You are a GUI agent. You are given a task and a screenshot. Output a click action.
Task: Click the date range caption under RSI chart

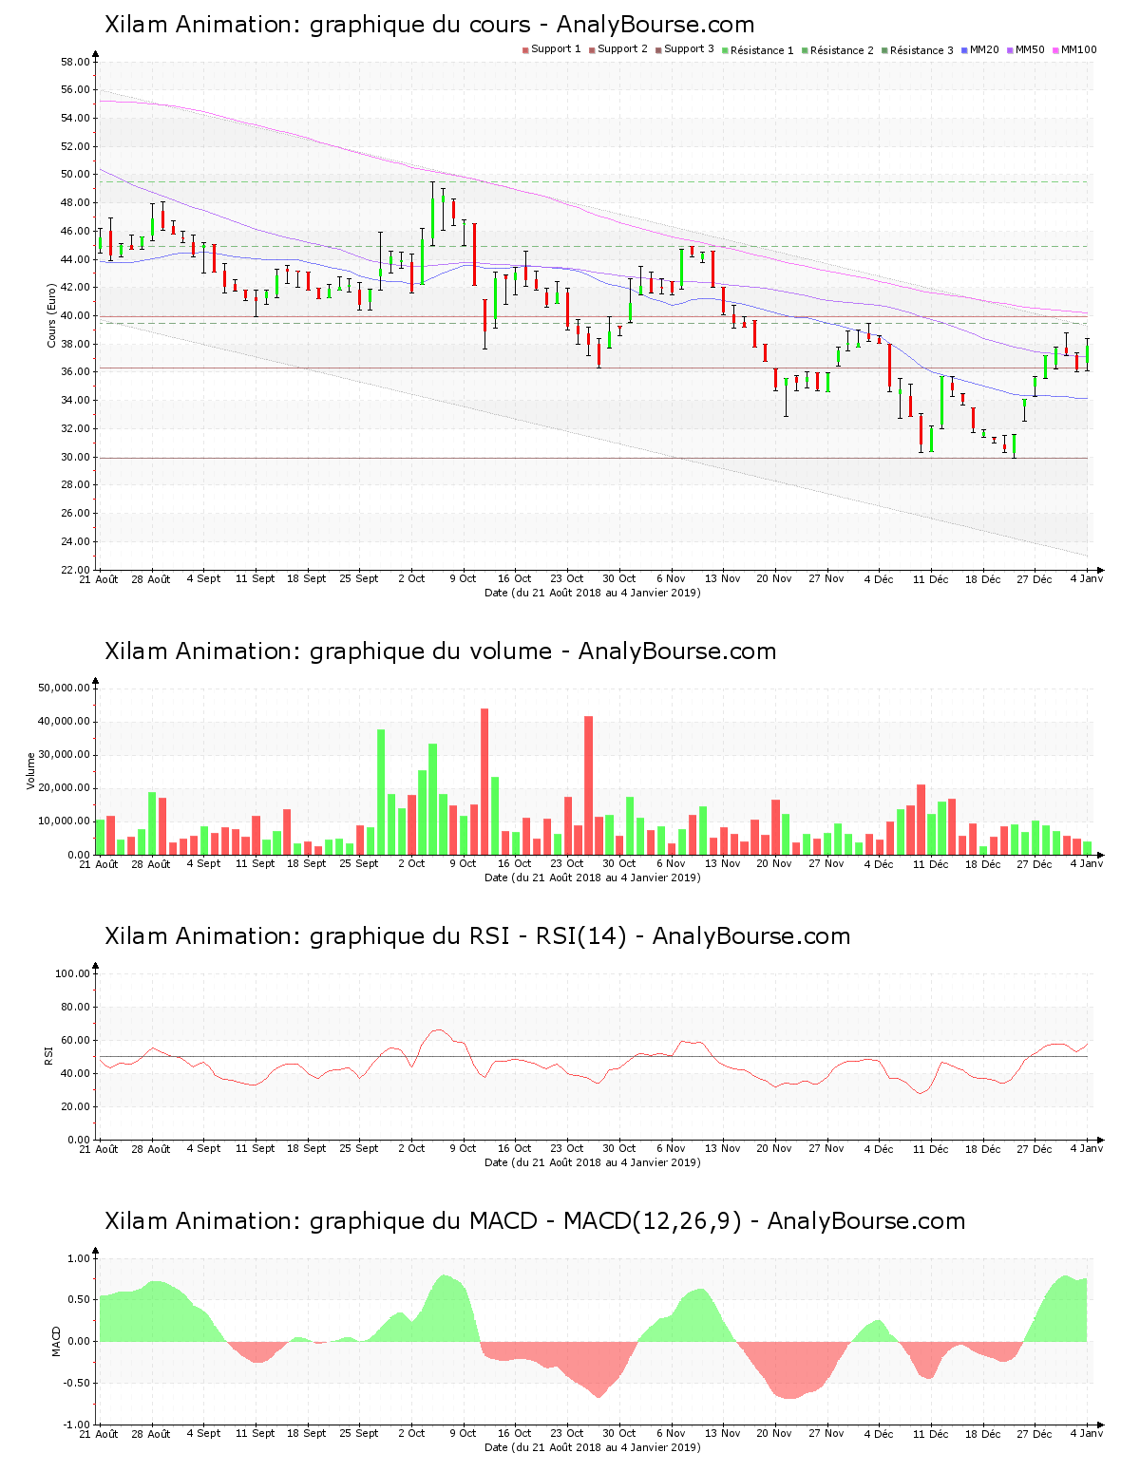pyautogui.click(x=593, y=1162)
